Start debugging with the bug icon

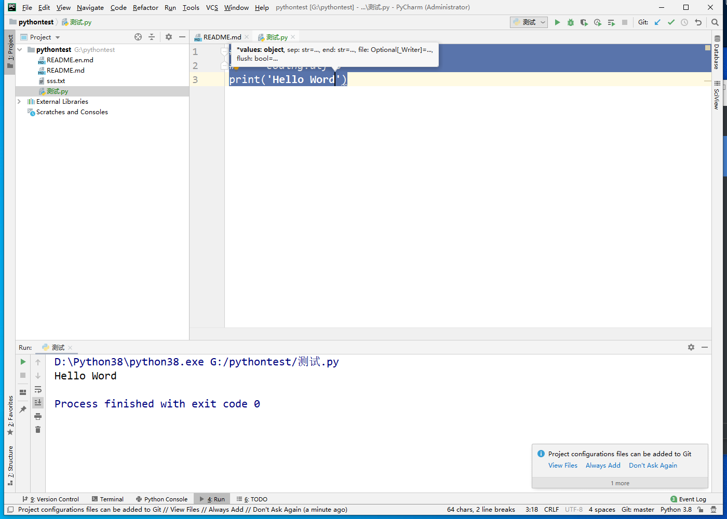tap(571, 22)
